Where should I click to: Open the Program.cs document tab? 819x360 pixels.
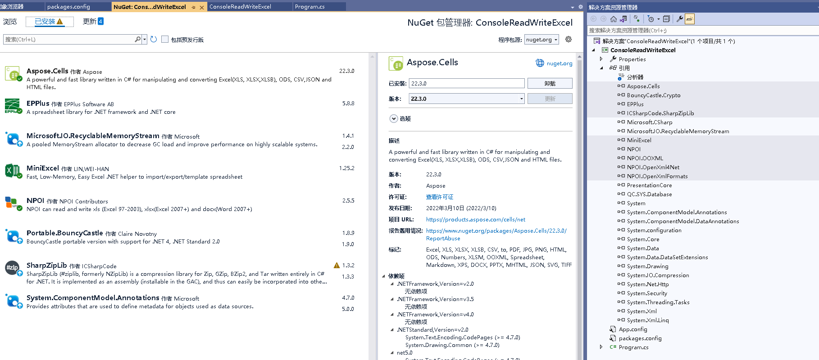pos(319,7)
